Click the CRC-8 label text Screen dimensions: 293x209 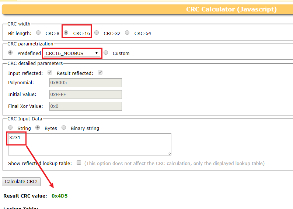point(52,34)
